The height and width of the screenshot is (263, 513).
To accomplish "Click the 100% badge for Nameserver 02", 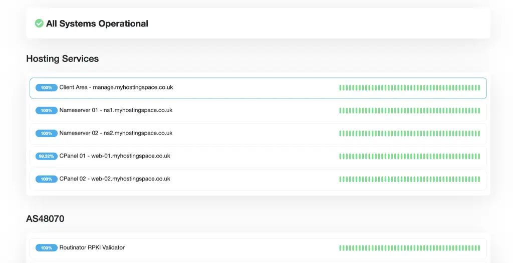I will pos(47,133).
